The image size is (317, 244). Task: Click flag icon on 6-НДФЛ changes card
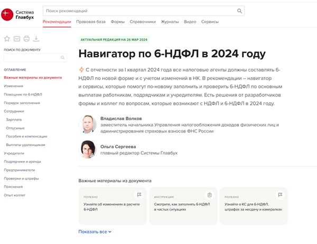tap(139, 195)
